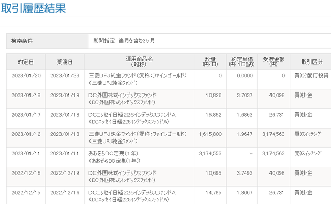Image resolution: width=331 pixels, height=204 pixels.
Task: Select the 2023/01/17 DCニッセイ日経225 row
Action: 169,118
